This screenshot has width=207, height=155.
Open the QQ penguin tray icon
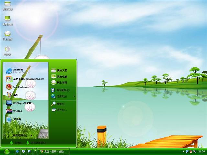[191, 151]
